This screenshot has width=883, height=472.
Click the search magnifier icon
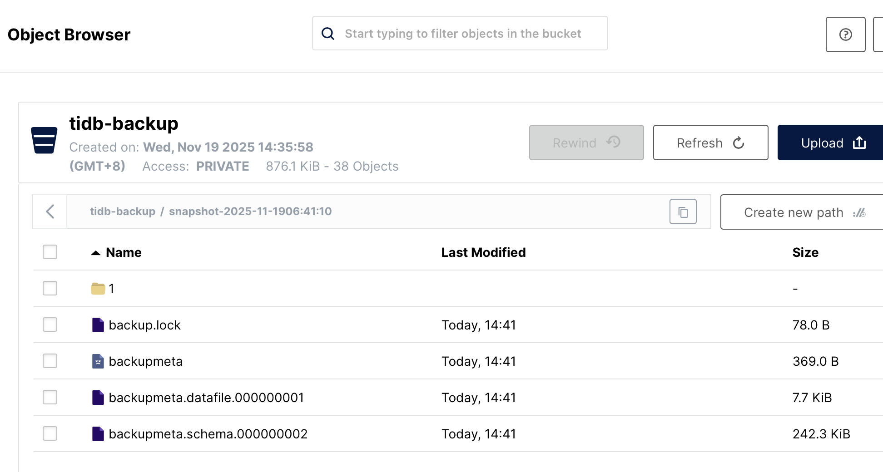pyautogui.click(x=328, y=34)
